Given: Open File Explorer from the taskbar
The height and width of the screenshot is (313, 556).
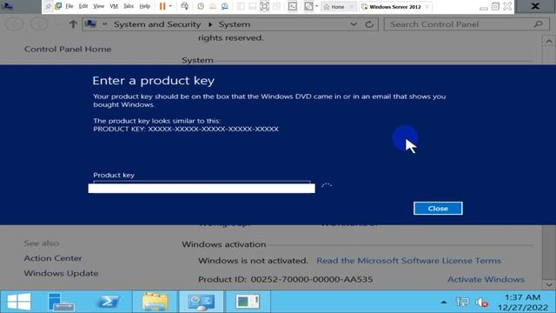Looking at the screenshot, I should click(155, 302).
